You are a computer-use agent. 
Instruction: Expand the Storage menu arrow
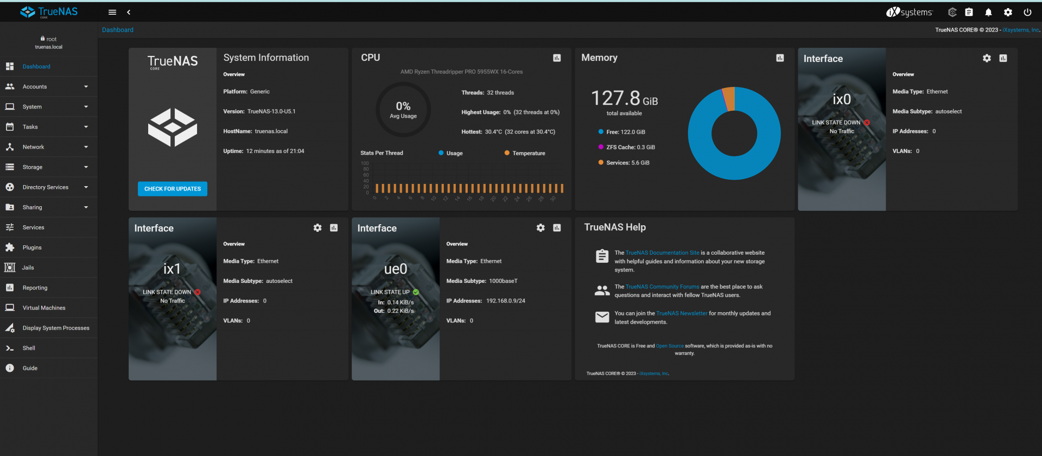(86, 167)
